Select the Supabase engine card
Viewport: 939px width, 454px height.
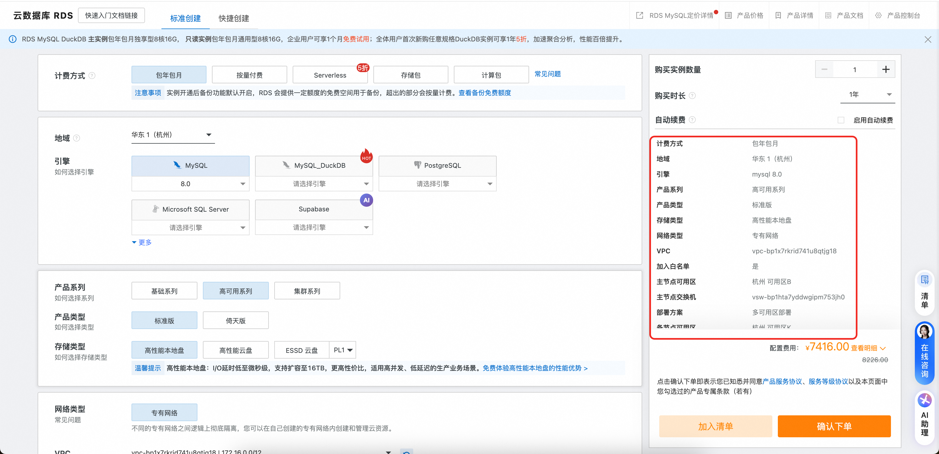click(x=314, y=210)
